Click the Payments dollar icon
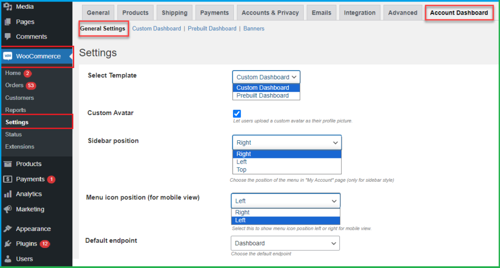 click(x=8, y=179)
